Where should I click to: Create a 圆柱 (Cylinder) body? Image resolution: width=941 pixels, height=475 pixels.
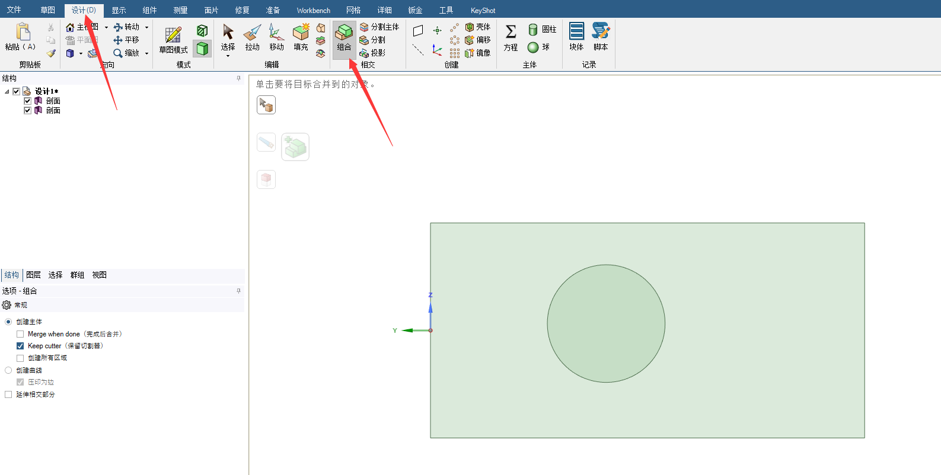point(542,29)
